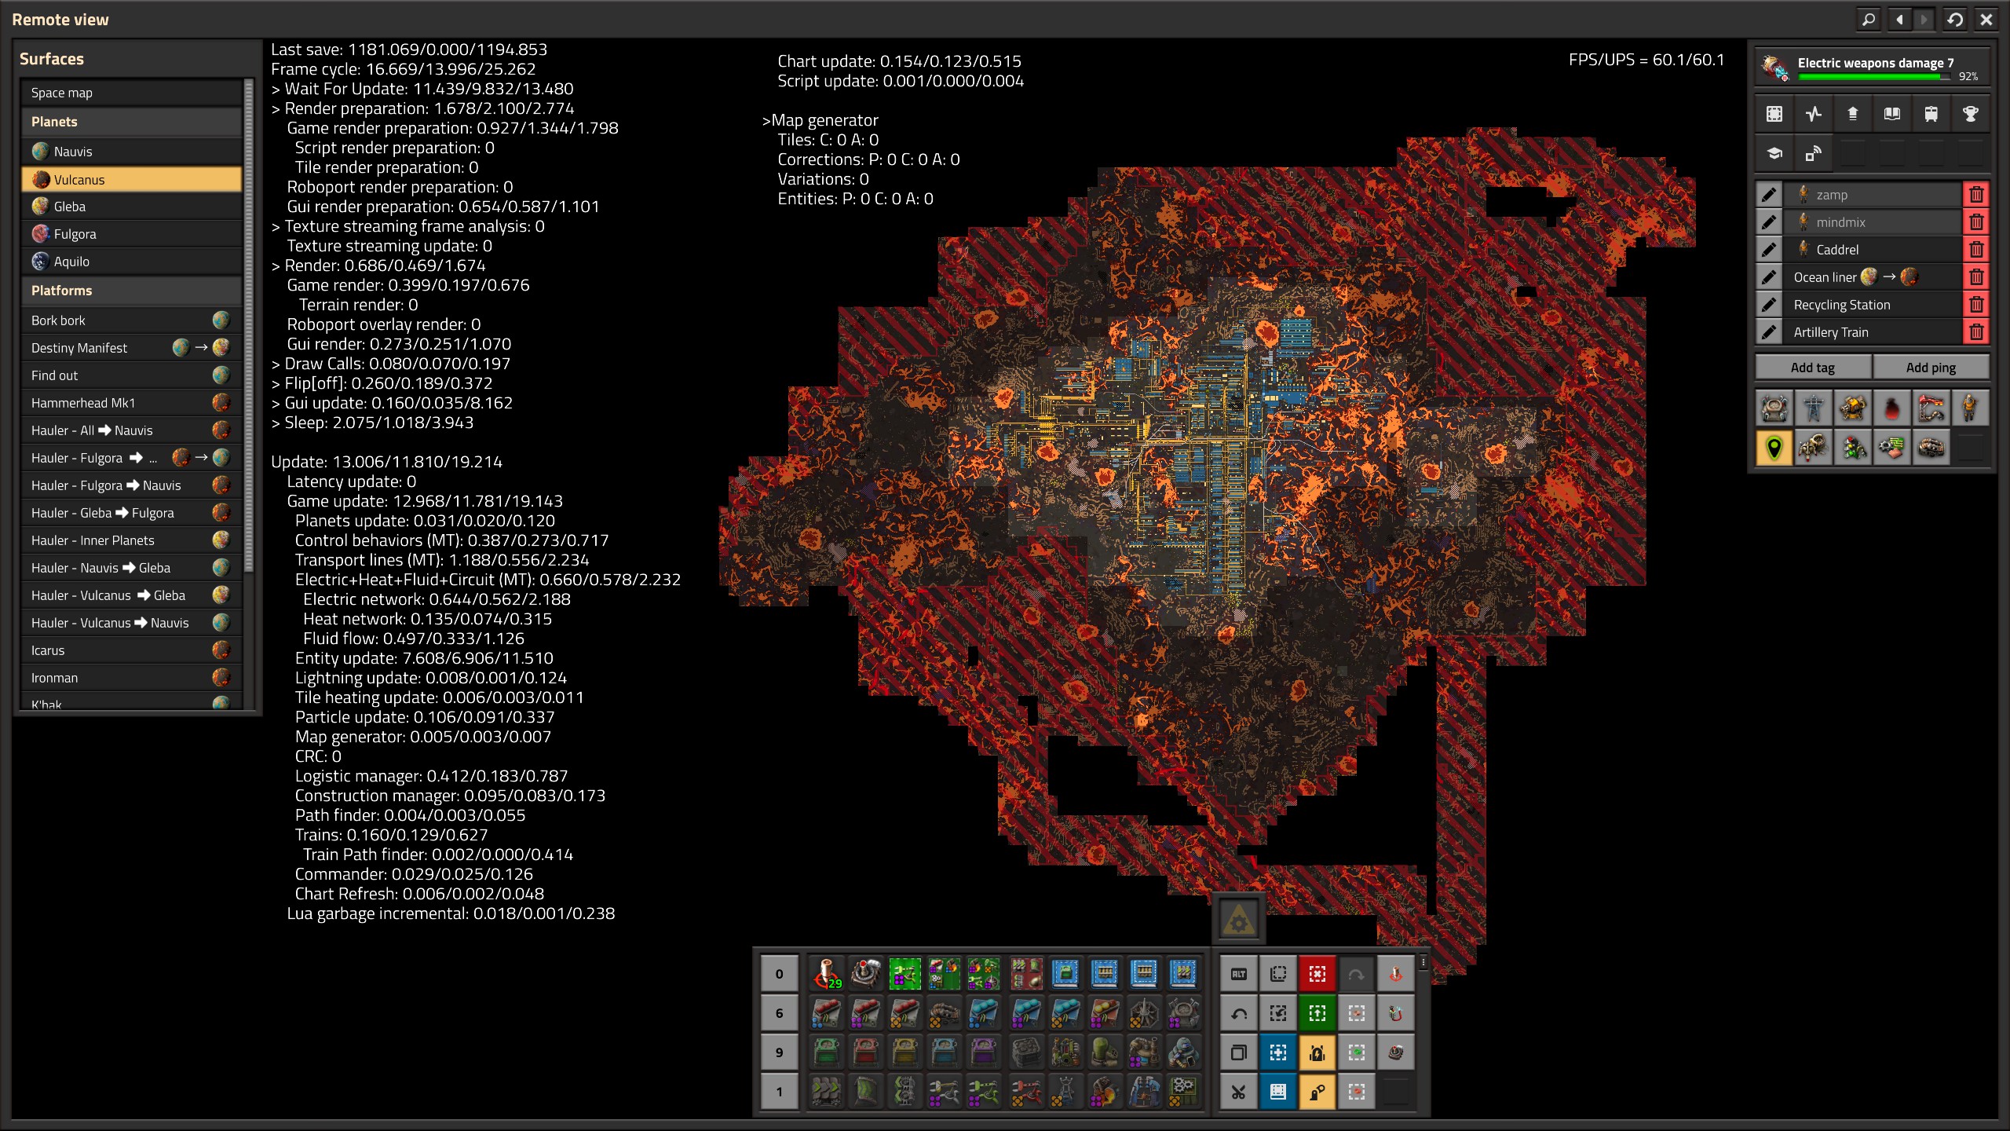Delete the zamp pin
This screenshot has width=2010, height=1131.
1976,195
